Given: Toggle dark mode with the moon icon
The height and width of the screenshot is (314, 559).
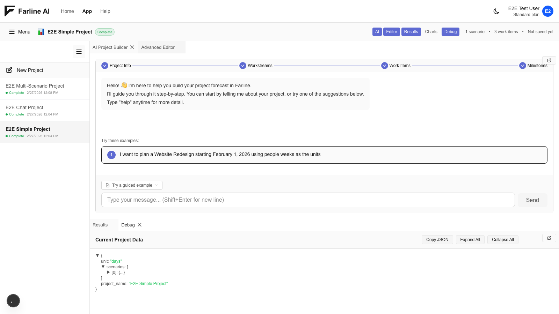Looking at the screenshot, I should click(x=496, y=11).
